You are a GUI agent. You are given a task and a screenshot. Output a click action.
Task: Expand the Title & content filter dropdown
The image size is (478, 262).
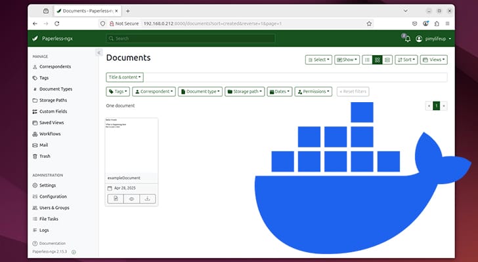click(125, 77)
